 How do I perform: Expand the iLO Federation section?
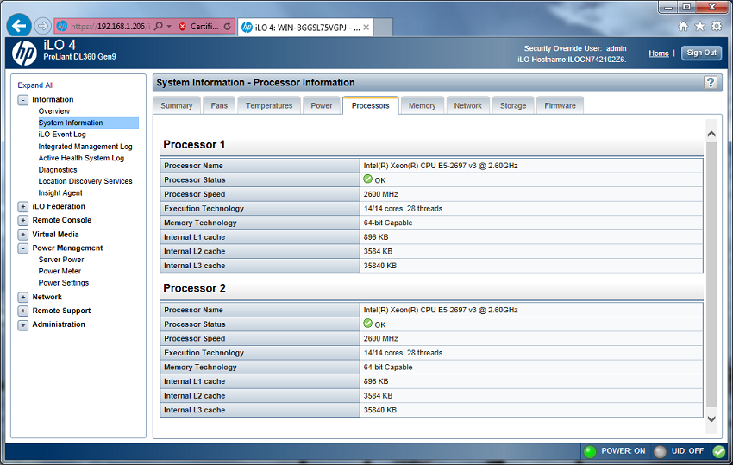coord(23,206)
